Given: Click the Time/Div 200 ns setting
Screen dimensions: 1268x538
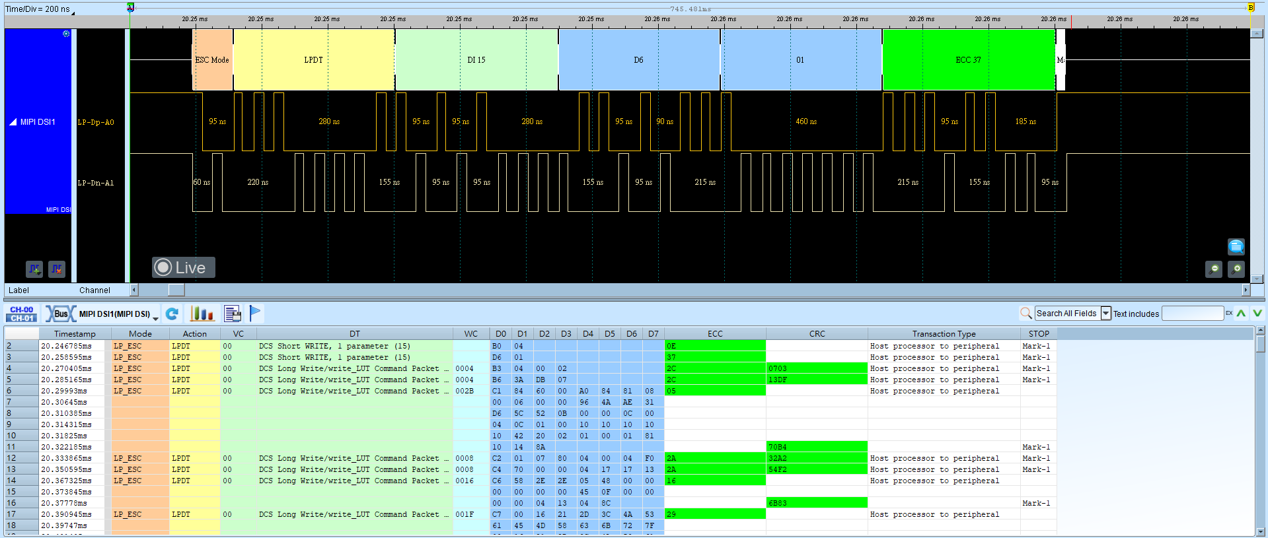Looking at the screenshot, I should point(38,9).
